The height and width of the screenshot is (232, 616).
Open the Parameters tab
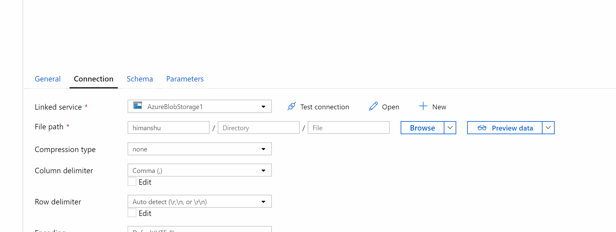click(x=185, y=79)
